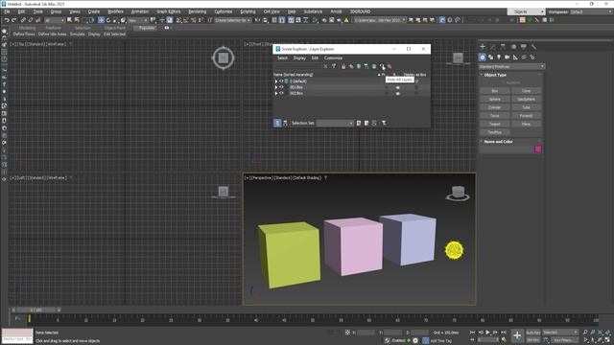This screenshot has height=345, width=614.
Task: Click the Plane primitive button
Action: point(526,124)
